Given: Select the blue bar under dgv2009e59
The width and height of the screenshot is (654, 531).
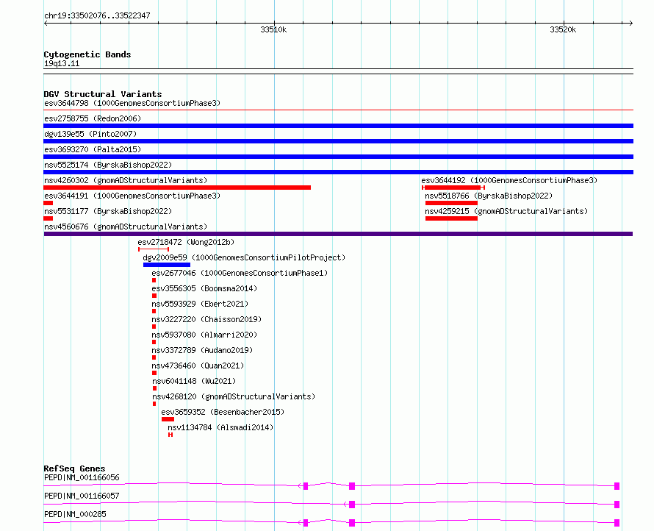Looking at the screenshot, I should pos(166,265).
